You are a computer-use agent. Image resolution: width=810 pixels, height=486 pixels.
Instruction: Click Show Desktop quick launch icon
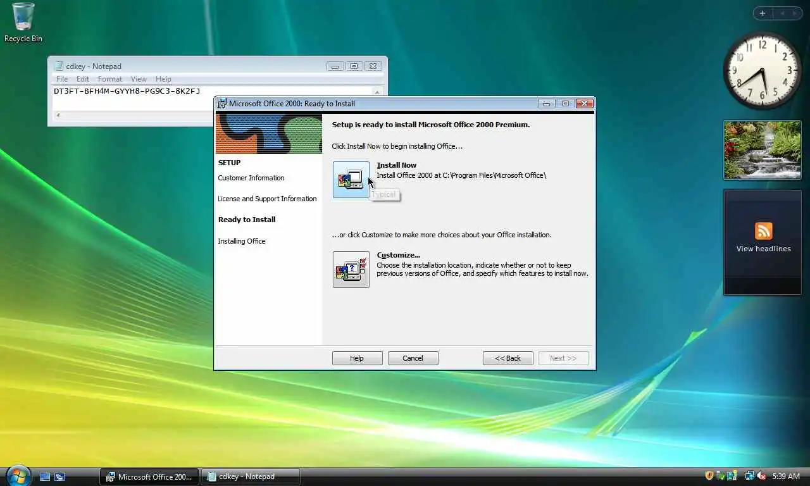tap(45, 477)
